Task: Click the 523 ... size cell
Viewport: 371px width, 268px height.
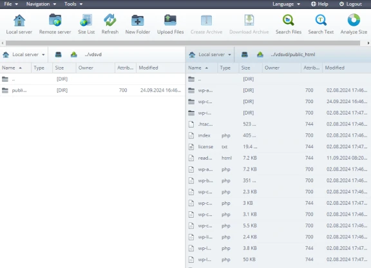Action: point(249,124)
